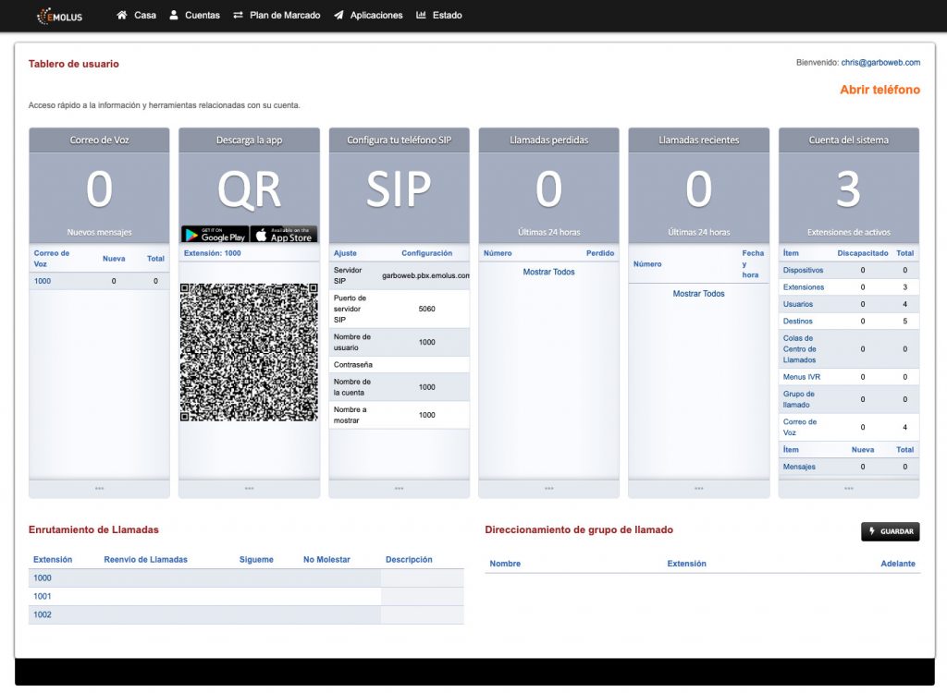Screen dimensions: 947x693
Task: Open voicemail box 1000 in Correo de Voz table
Action: [43, 281]
